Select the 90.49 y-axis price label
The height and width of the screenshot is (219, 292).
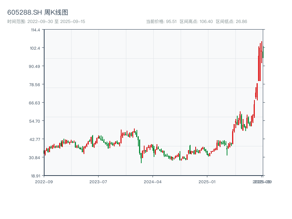[35, 66]
